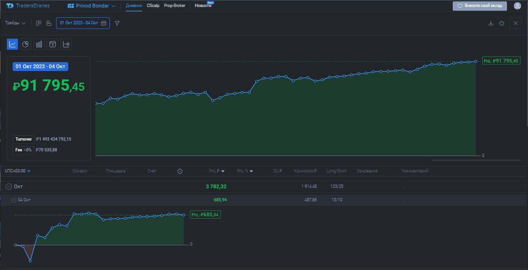Open the UTC+03:00 timezone dropdown
The height and width of the screenshot is (270, 528).
16,171
